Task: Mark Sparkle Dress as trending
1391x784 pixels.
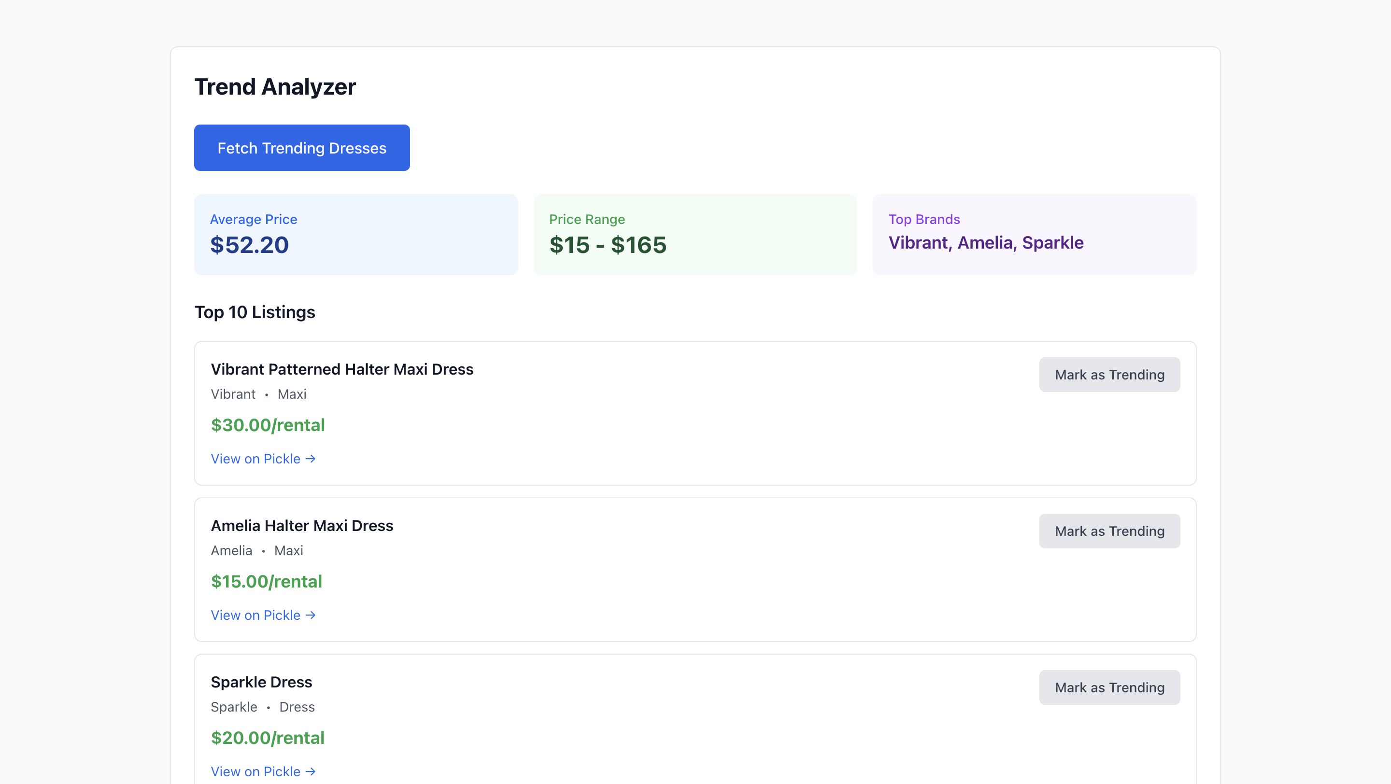Action: (x=1109, y=687)
